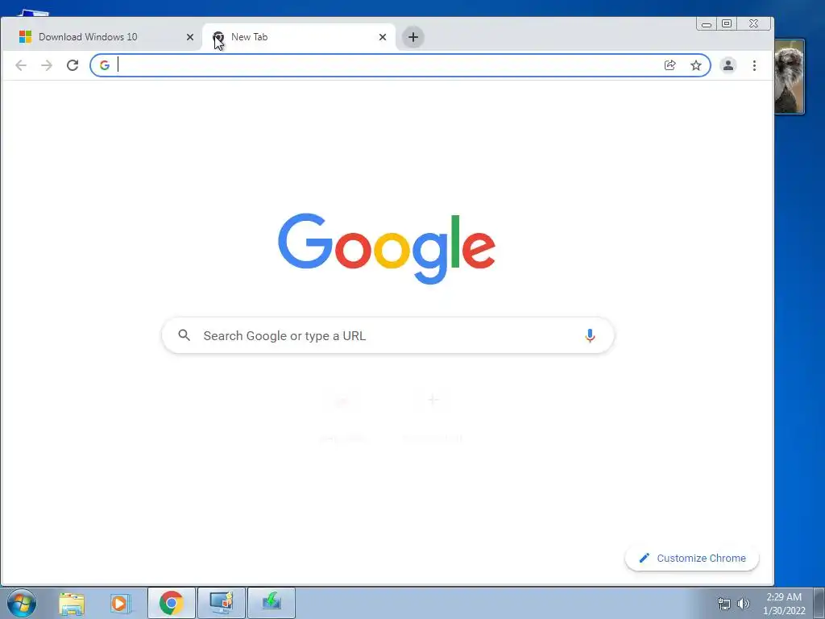Maximize the Chrome window
The image size is (825, 619).
click(x=727, y=23)
